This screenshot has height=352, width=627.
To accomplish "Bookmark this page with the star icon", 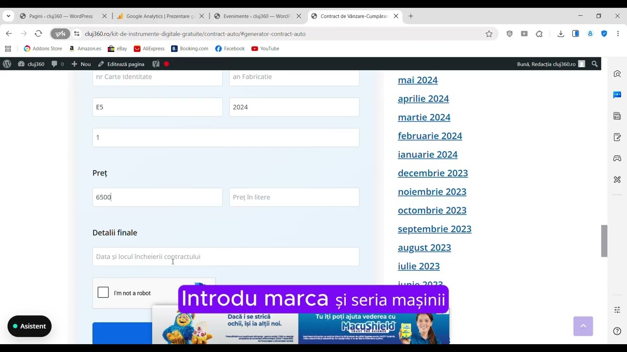I will pyautogui.click(x=489, y=34).
